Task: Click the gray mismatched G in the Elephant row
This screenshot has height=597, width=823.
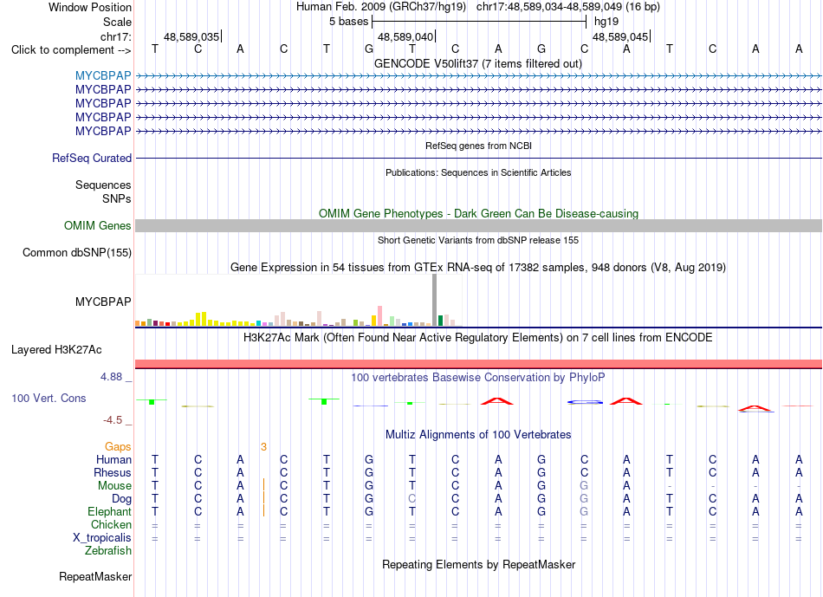Action: click(584, 511)
